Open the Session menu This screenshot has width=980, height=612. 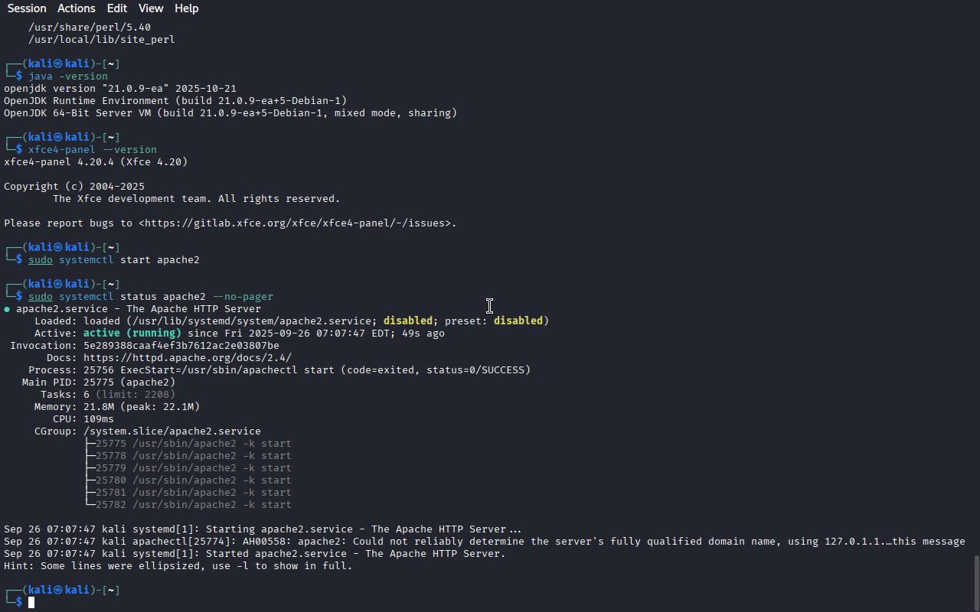(x=27, y=8)
